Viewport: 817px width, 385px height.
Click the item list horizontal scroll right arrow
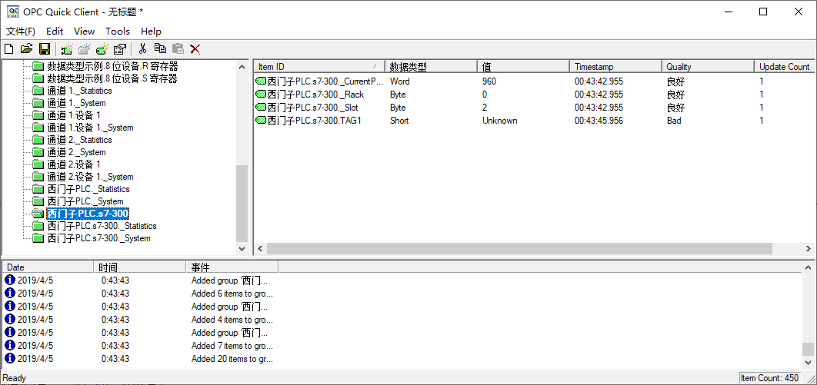[x=808, y=249]
